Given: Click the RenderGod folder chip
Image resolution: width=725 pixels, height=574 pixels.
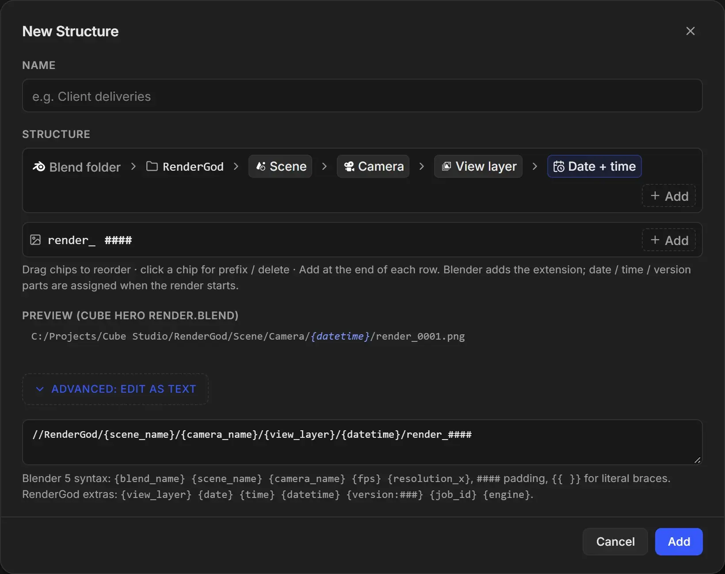Looking at the screenshot, I should (185, 166).
